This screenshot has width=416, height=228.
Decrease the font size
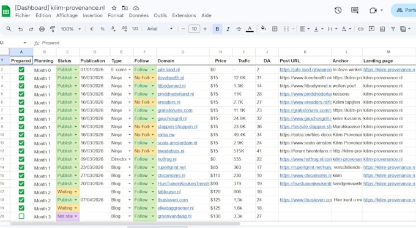[x=183, y=29]
